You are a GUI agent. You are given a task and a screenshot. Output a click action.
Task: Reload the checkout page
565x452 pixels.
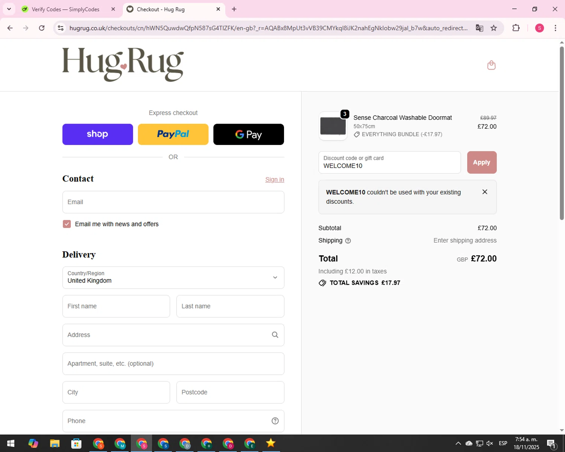click(x=42, y=28)
